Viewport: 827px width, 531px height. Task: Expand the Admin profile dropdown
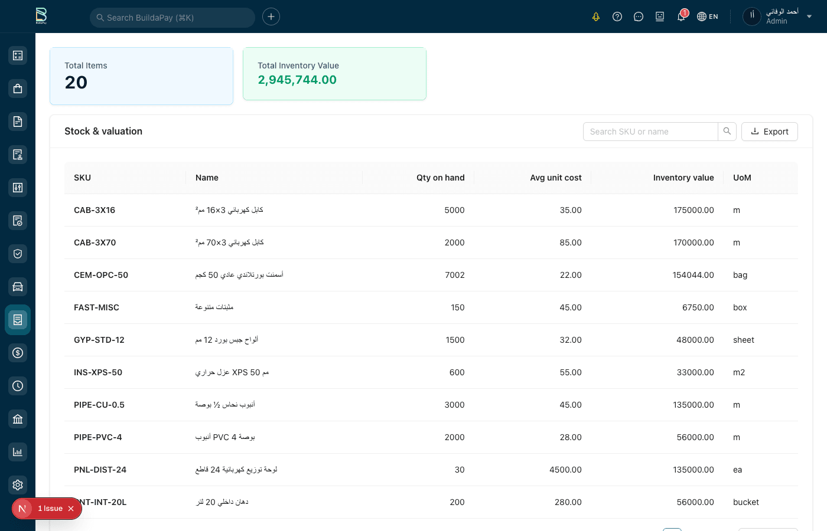[x=809, y=17]
